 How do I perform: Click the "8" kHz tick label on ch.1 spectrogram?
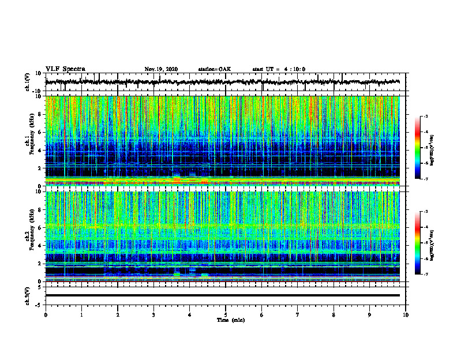(x=40, y=114)
